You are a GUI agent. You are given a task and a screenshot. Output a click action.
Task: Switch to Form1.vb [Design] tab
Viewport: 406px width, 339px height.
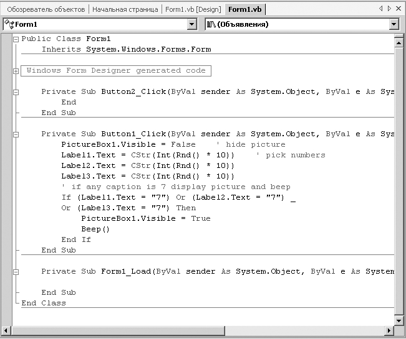[x=193, y=9]
